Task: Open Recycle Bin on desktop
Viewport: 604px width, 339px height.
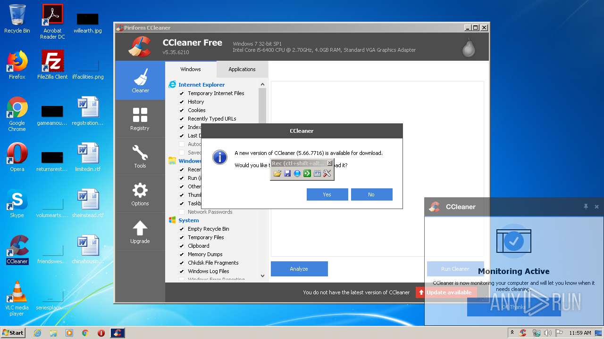Action: pos(17,19)
